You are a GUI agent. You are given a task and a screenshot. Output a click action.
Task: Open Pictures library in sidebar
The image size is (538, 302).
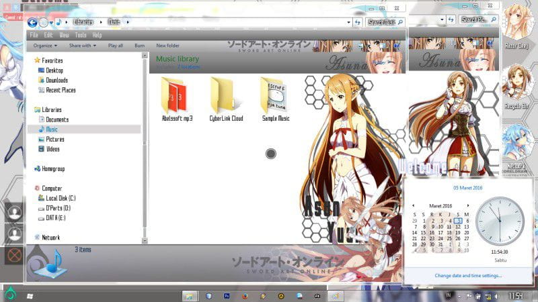pos(54,139)
